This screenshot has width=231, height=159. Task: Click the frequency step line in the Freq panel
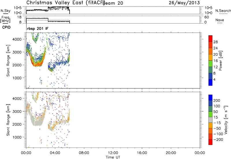click(x=48, y=20)
